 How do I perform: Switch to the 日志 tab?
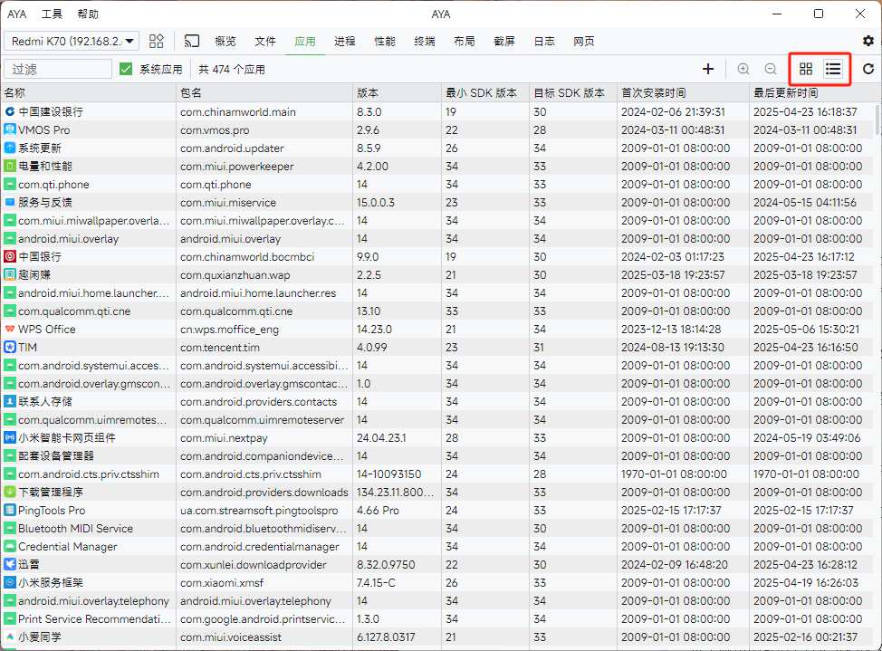tap(544, 41)
